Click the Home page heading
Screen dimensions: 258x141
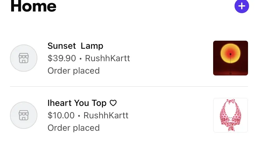click(x=33, y=6)
